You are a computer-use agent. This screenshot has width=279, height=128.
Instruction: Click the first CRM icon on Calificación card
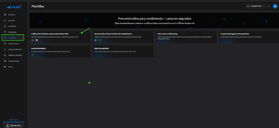coord(33,40)
